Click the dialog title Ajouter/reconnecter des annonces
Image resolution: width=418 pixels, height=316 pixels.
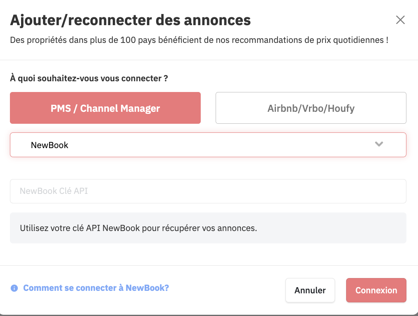(x=131, y=20)
